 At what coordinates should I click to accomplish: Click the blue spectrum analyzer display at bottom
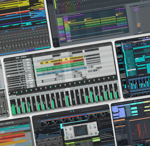pos(47,134)
